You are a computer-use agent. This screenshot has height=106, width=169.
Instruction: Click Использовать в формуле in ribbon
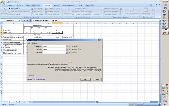pos(83,11)
